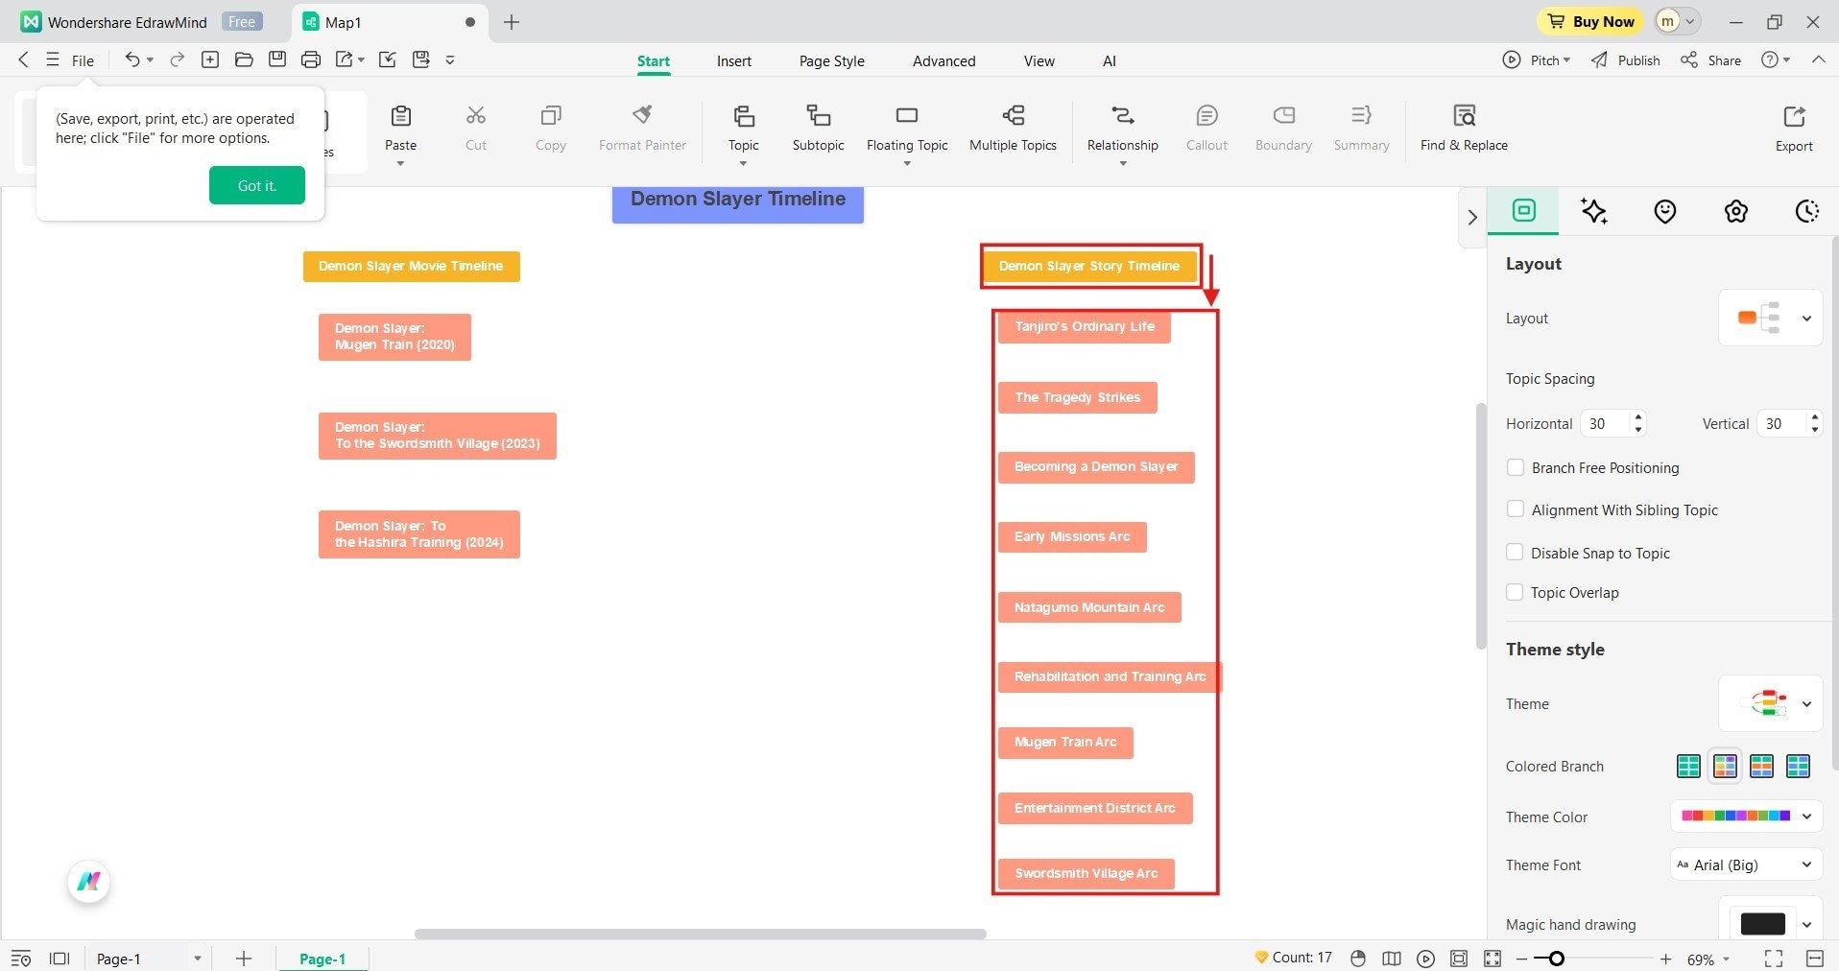The image size is (1839, 971).
Task: Open the View tab
Action: click(1039, 60)
